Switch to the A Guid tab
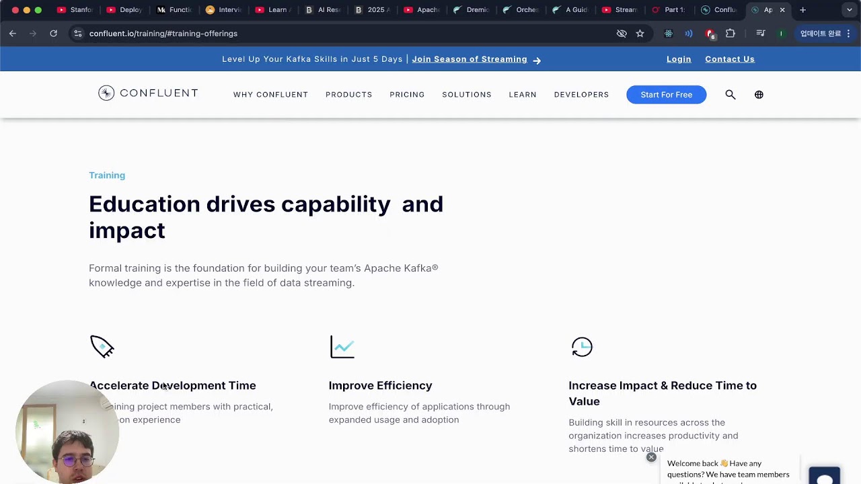Viewport: 861px width, 484px height. point(570,10)
